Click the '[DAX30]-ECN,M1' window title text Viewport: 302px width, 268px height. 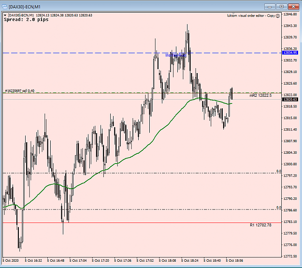point(25,7)
